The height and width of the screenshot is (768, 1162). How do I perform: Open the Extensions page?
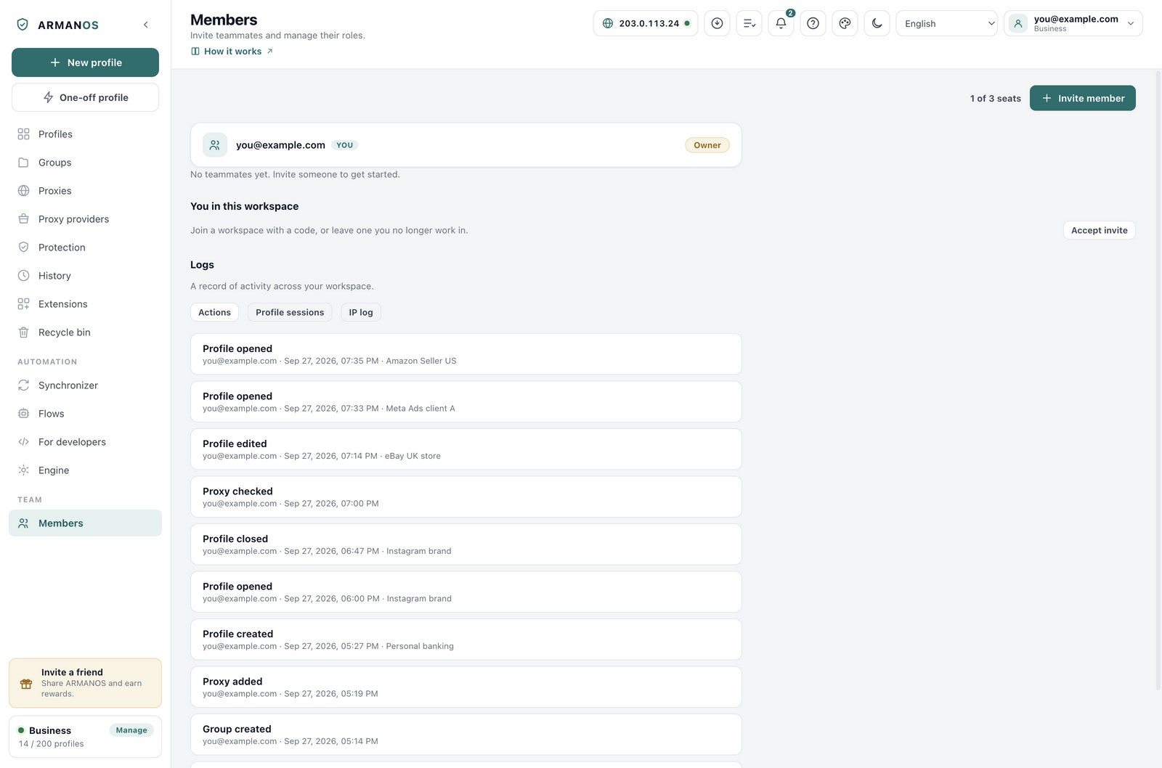(x=85, y=304)
